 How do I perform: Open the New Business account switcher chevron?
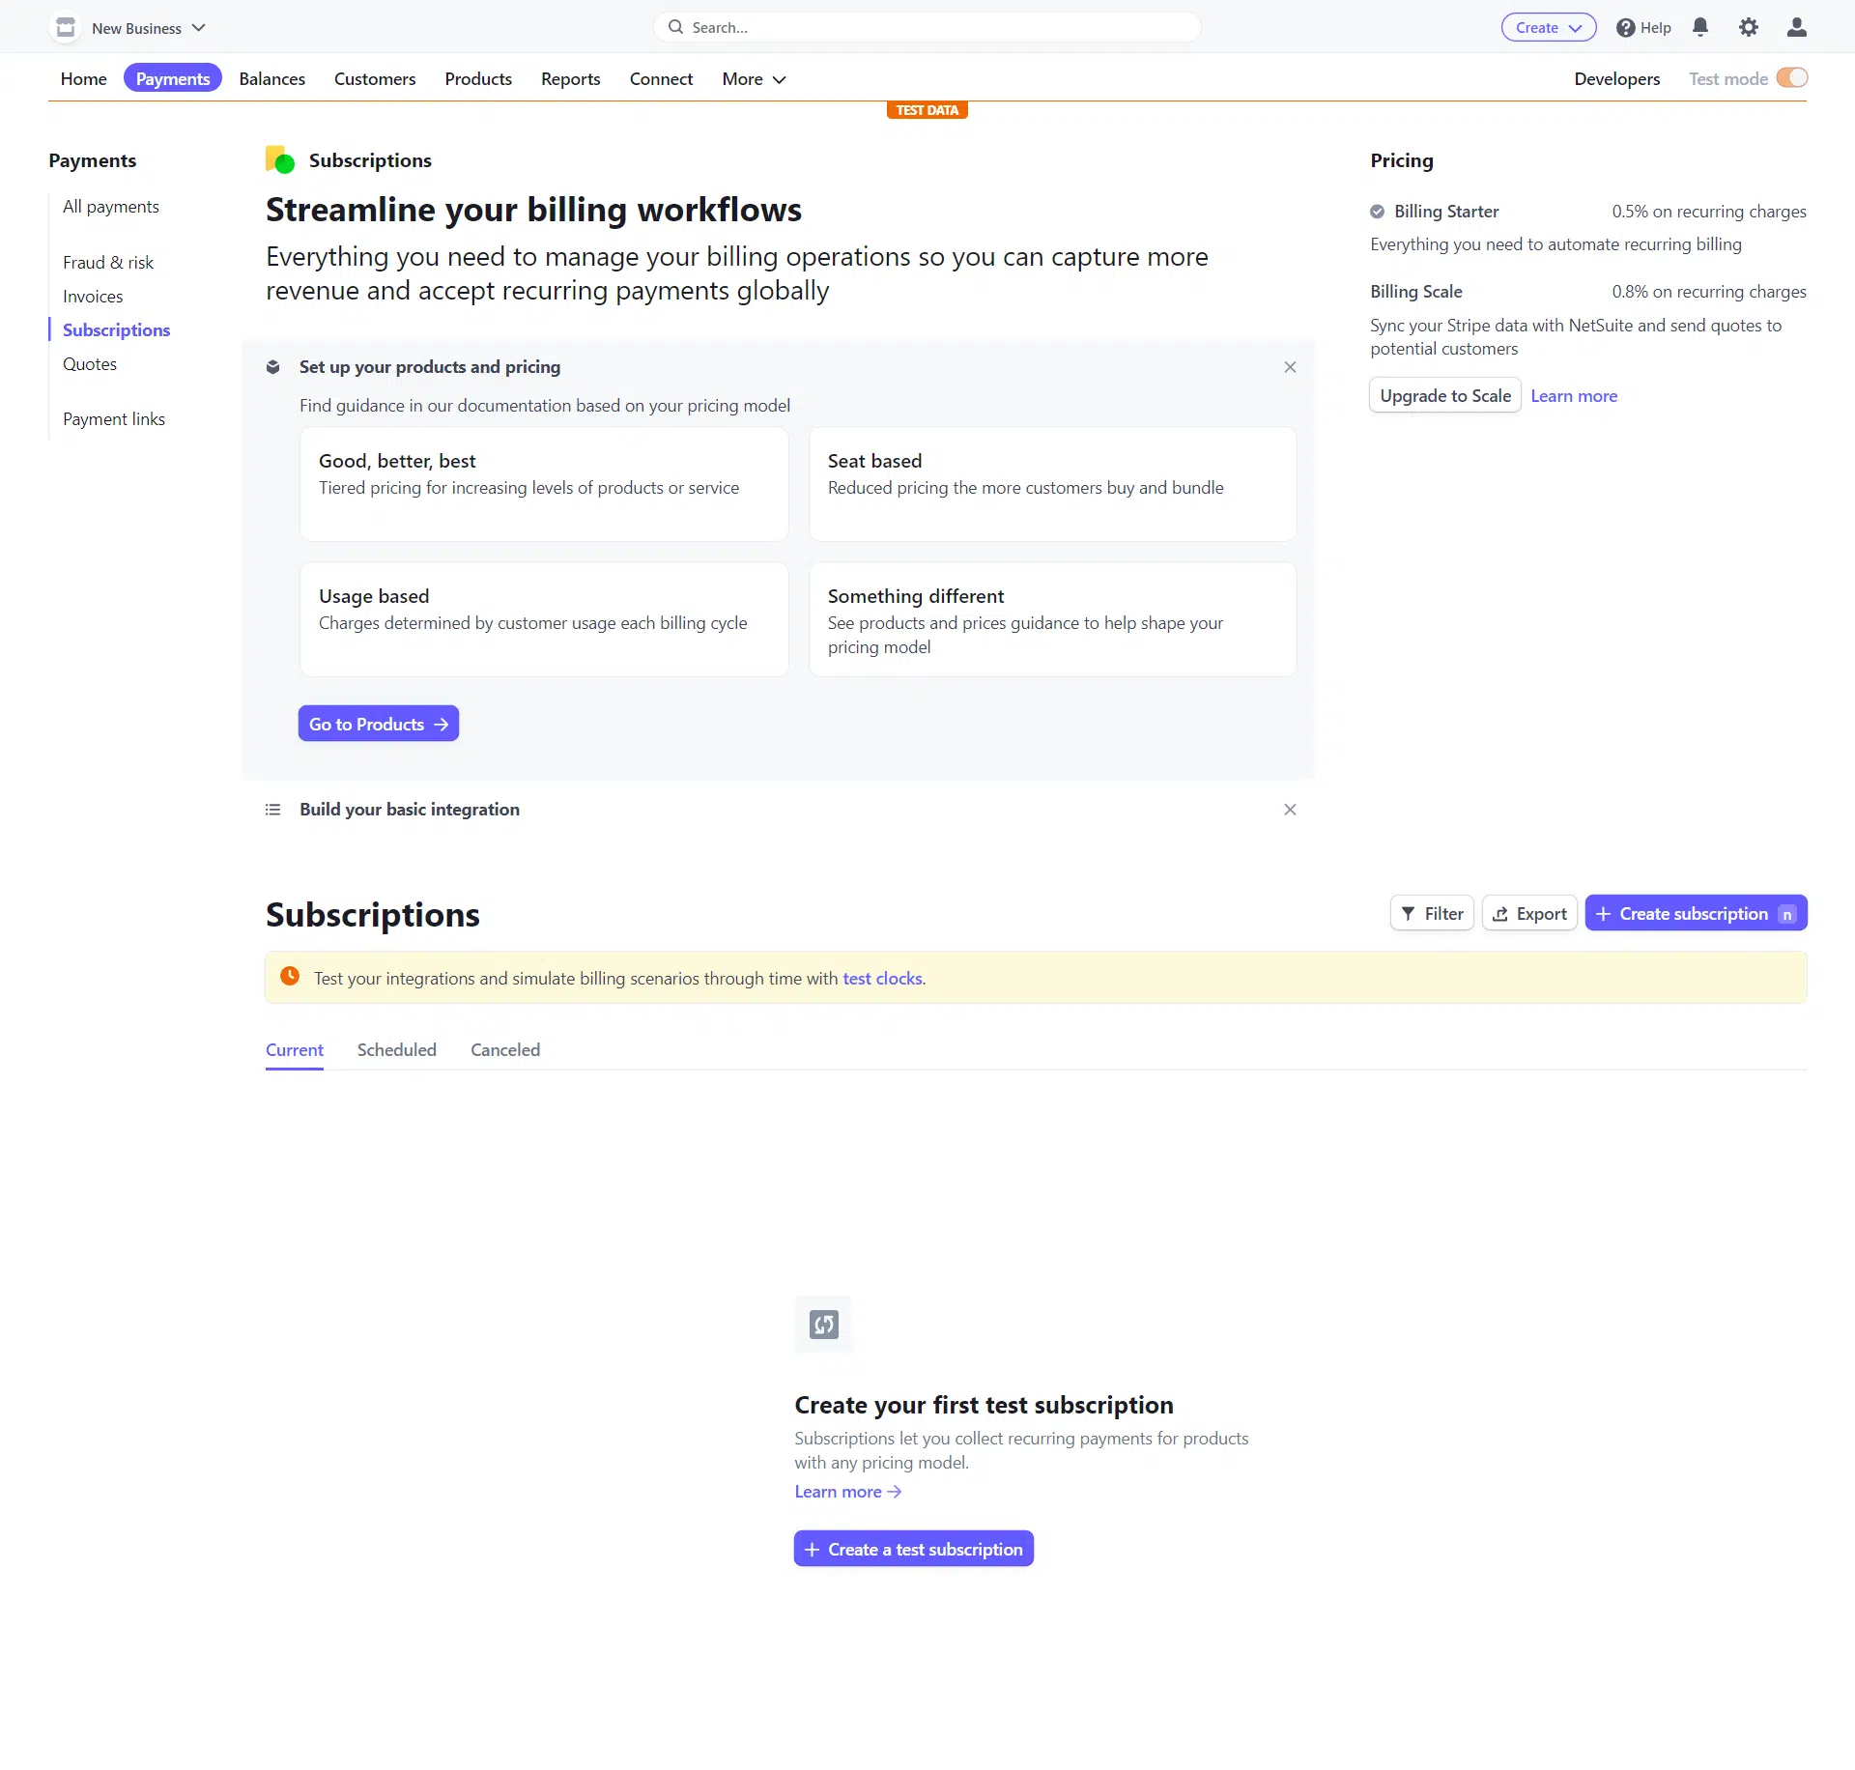pos(199,28)
